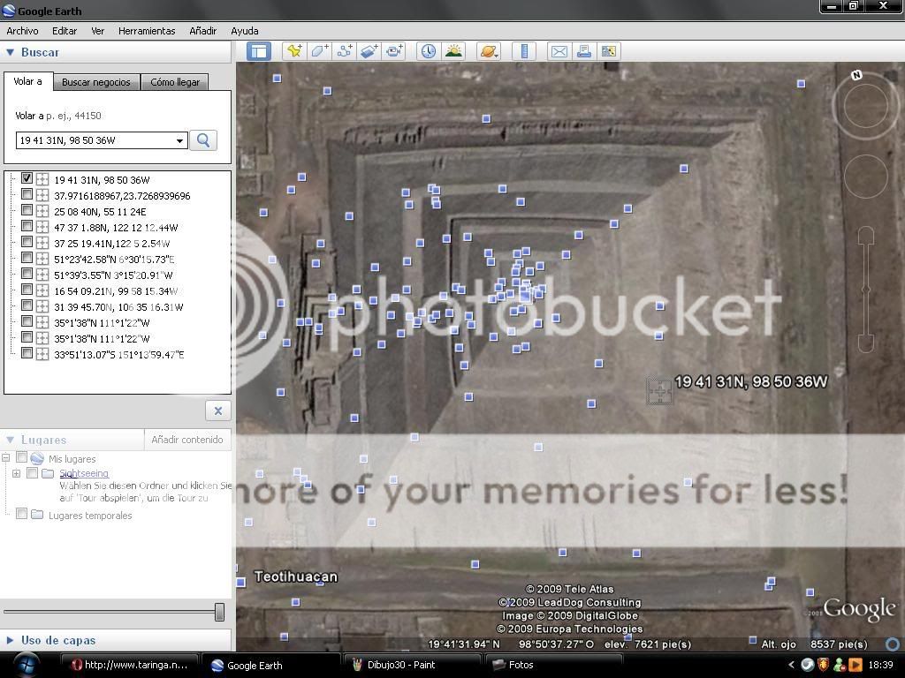Enable the 31 39 45.70N, 106 35 16.31W checkbox
This screenshot has height=678, width=905.
[27, 305]
